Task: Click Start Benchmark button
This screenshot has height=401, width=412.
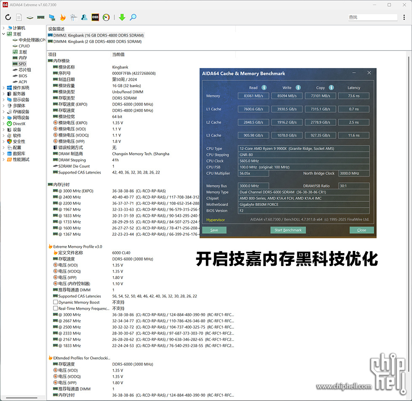Action: pyautogui.click(x=288, y=230)
